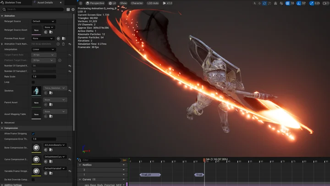Click the timeline playhead scrub handle
Image resolution: width=330 pixels, height=186 pixels.
tap(204, 160)
